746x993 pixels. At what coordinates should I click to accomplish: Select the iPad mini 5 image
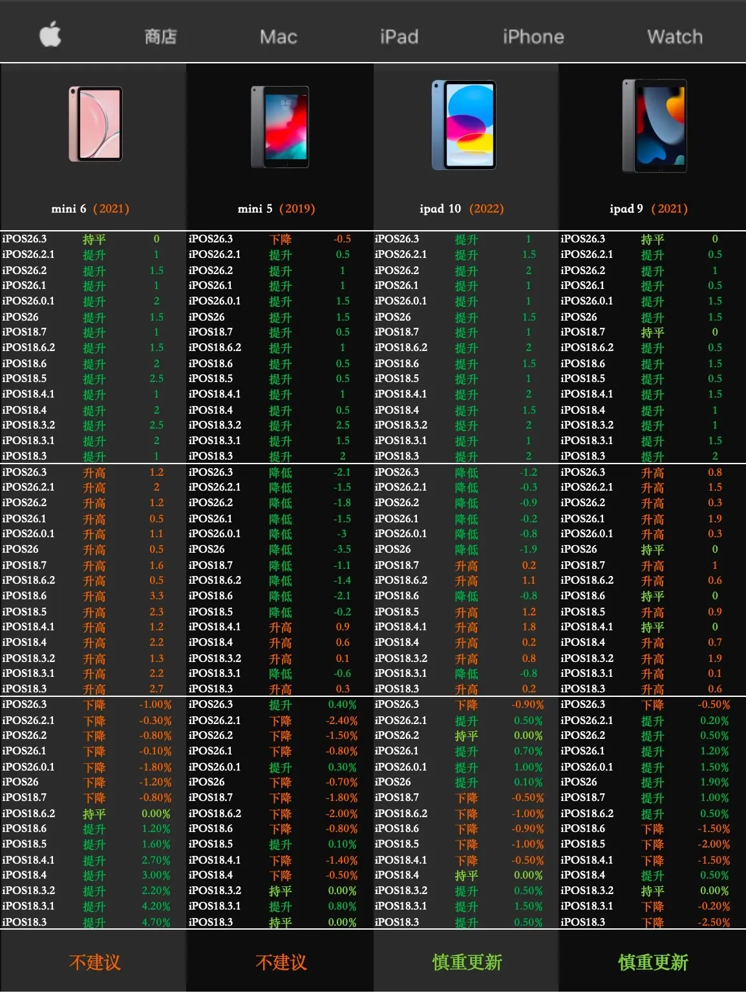tap(280, 127)
